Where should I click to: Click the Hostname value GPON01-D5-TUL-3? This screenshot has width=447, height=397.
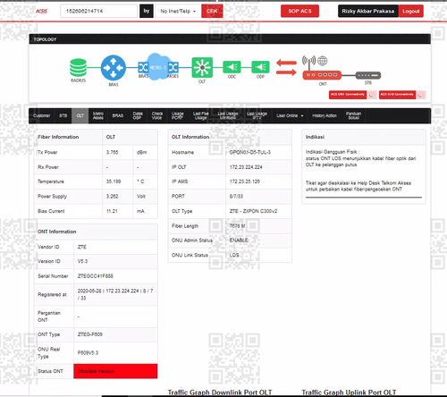[250, 152]
